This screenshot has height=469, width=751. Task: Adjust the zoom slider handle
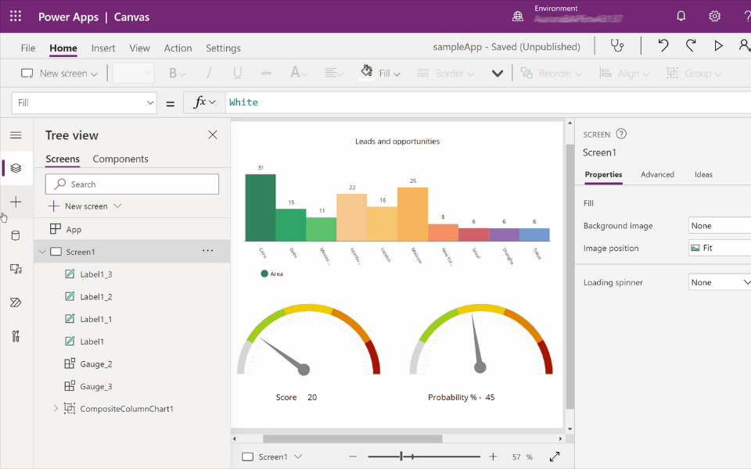point(401,456)
